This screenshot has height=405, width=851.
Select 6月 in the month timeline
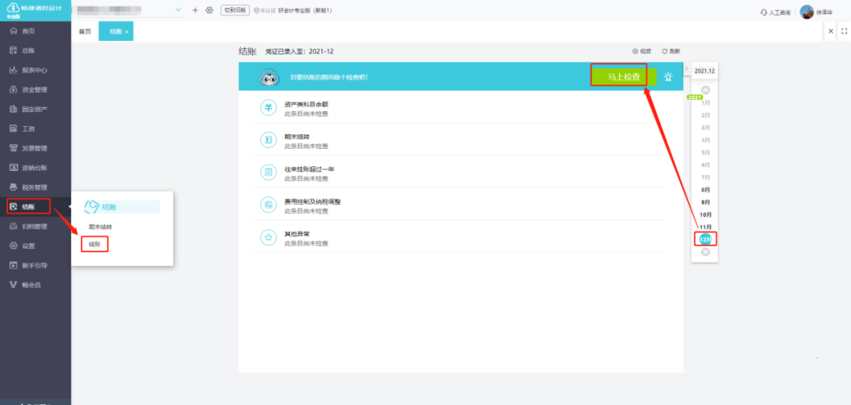tap(705, 165)
